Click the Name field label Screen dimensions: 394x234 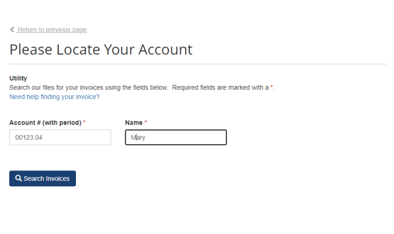point(133,123)
